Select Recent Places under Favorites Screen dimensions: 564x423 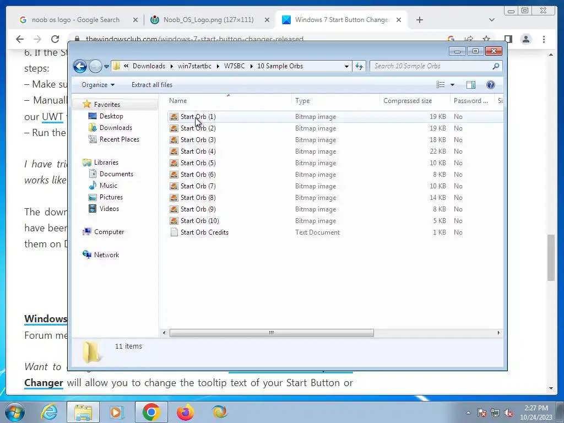[119, 139]
